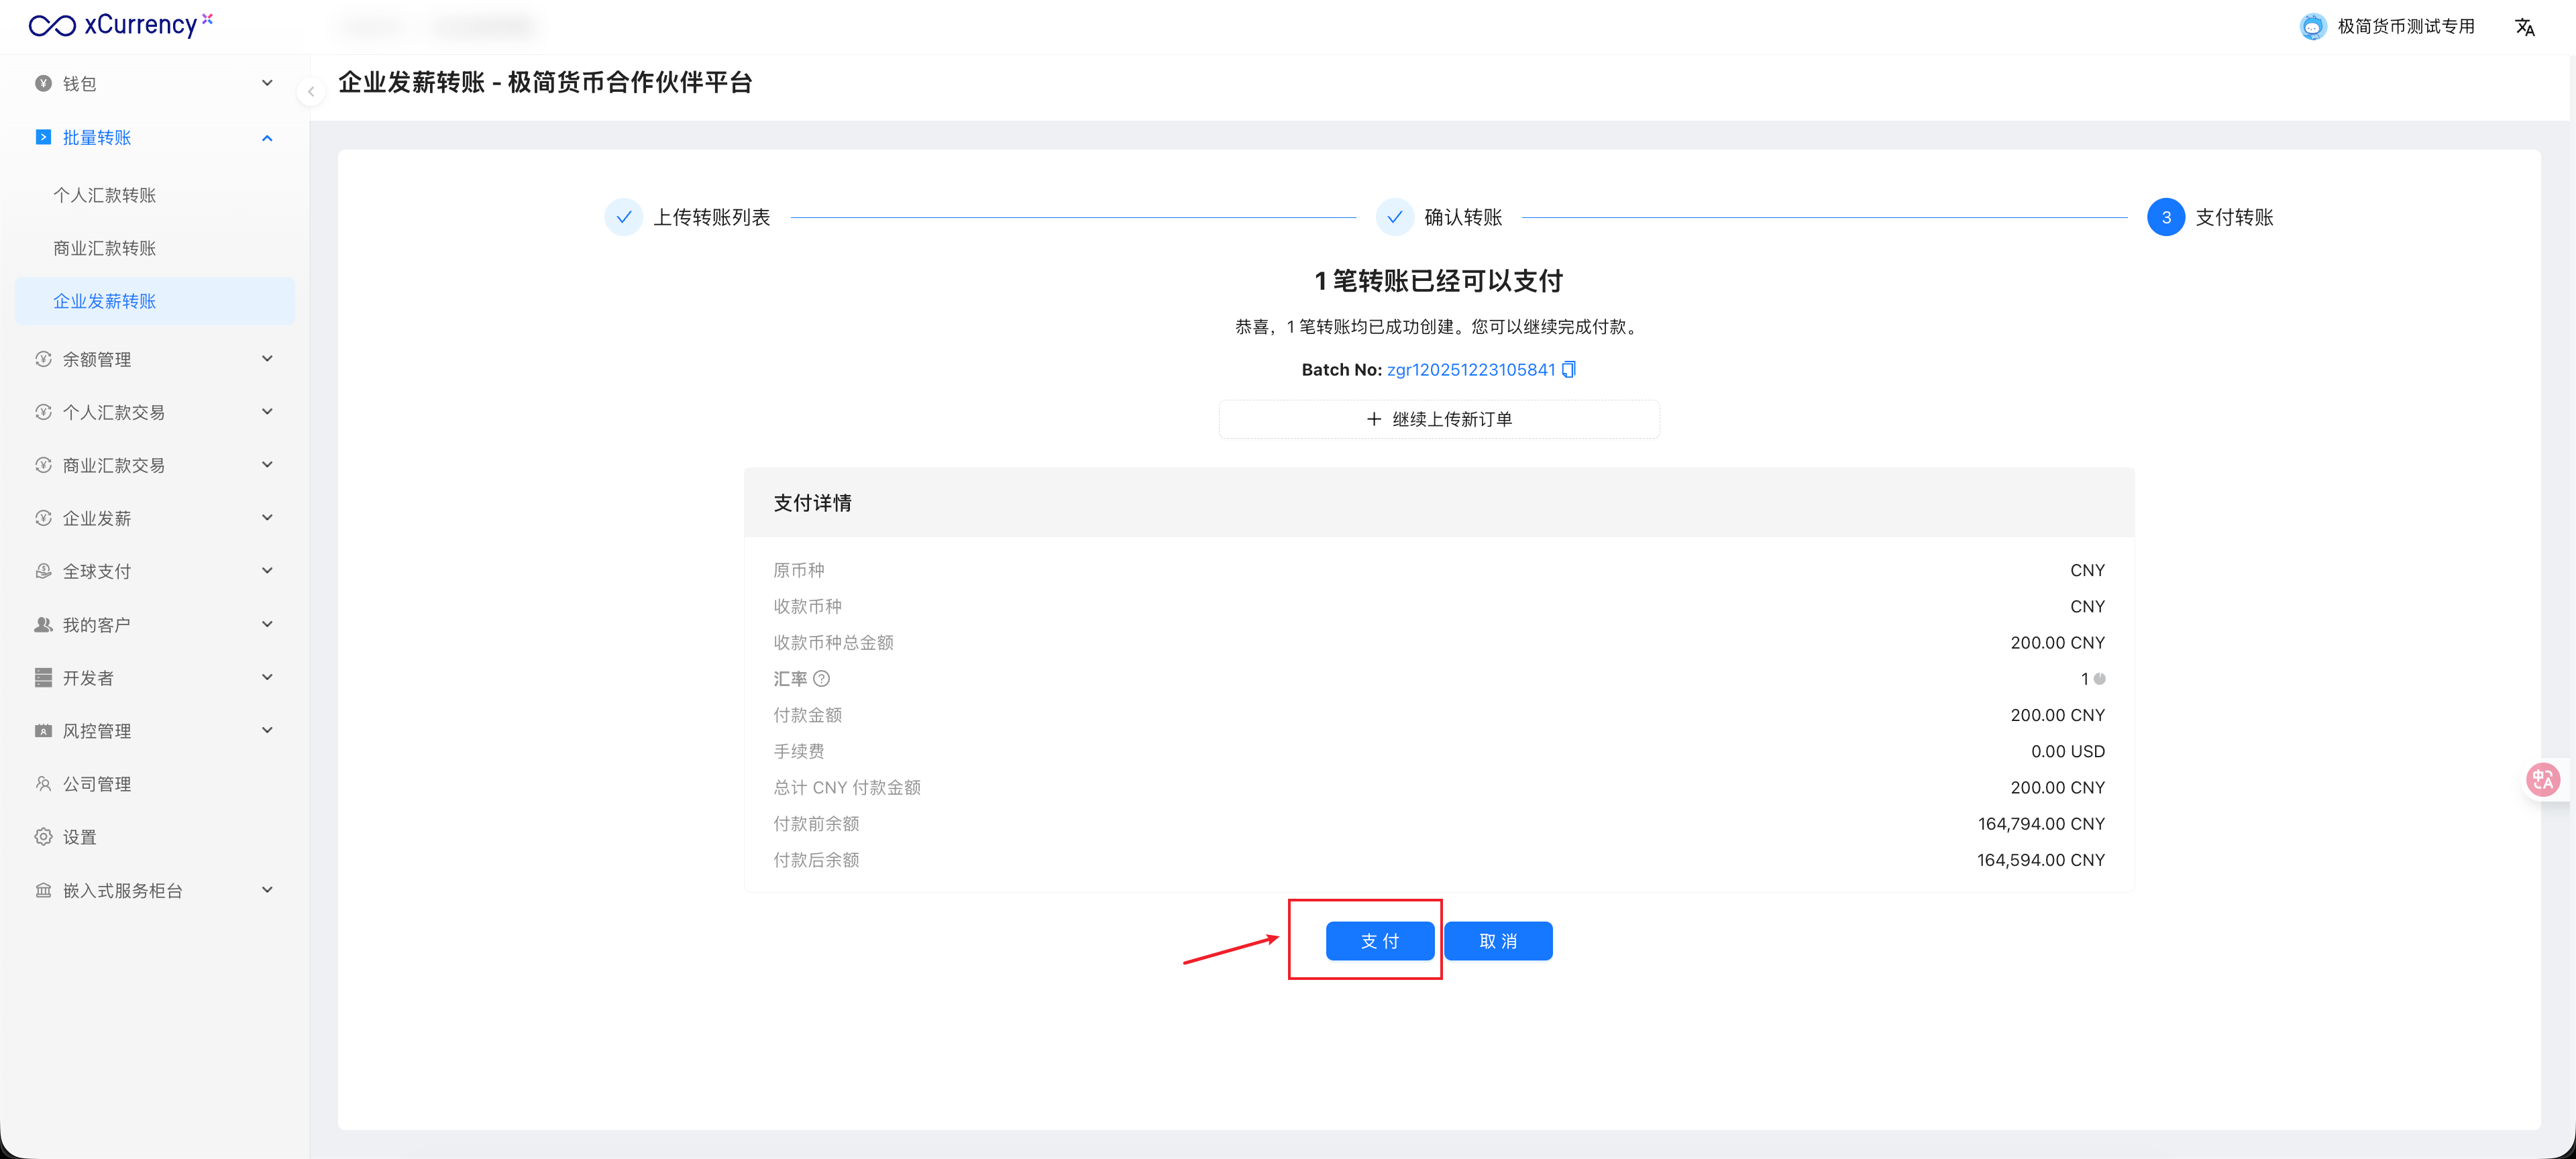Open the 设置 settings gear menu
Image resolution: width=2576 pixels, height=1159 pixels.
80,837
